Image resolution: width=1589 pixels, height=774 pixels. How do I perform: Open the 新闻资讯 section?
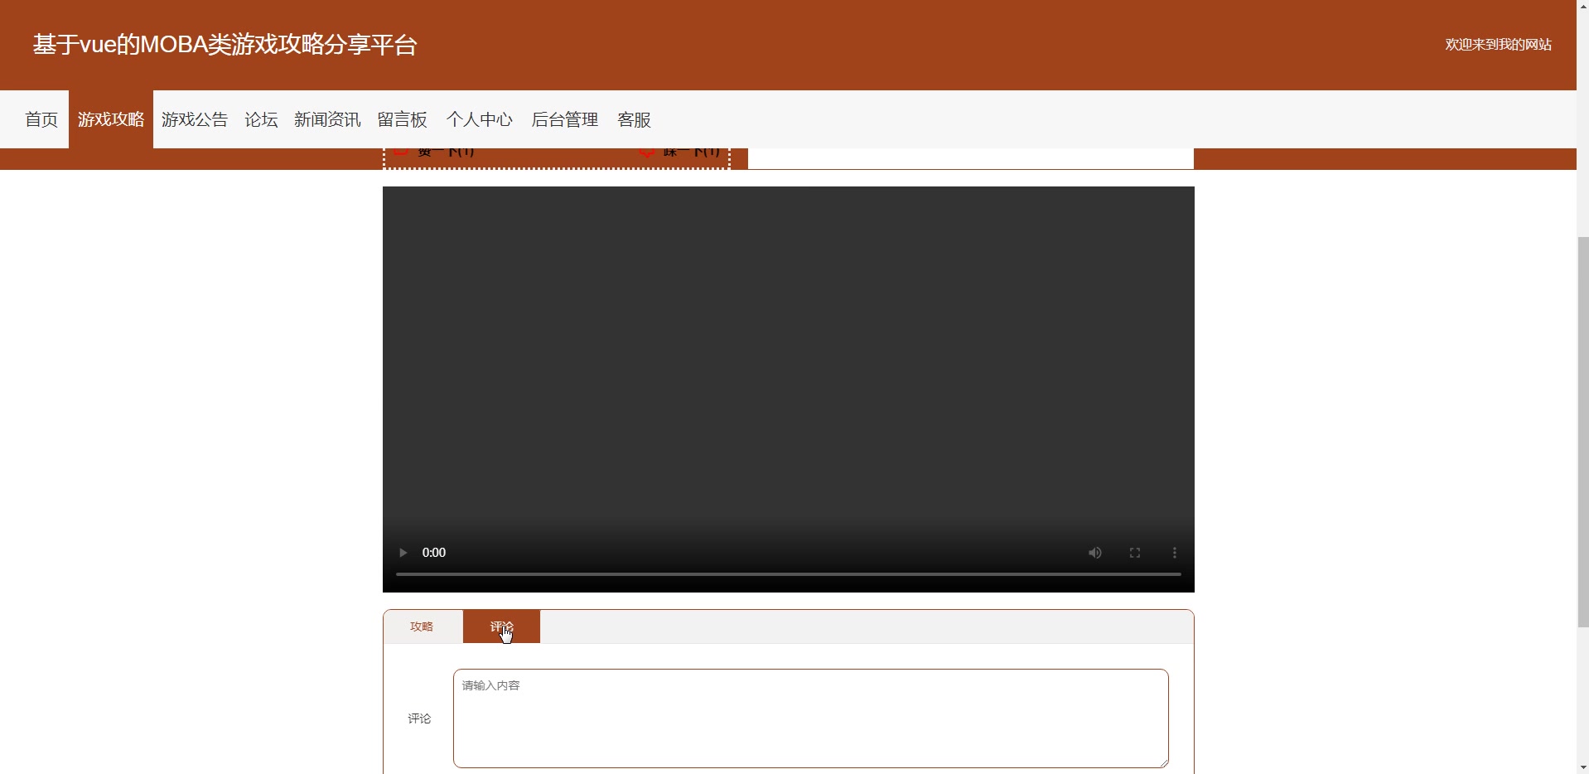[327, 119]
